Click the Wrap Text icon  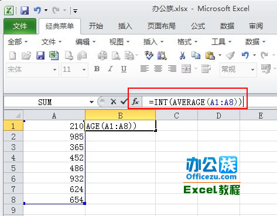coord(206,69)
